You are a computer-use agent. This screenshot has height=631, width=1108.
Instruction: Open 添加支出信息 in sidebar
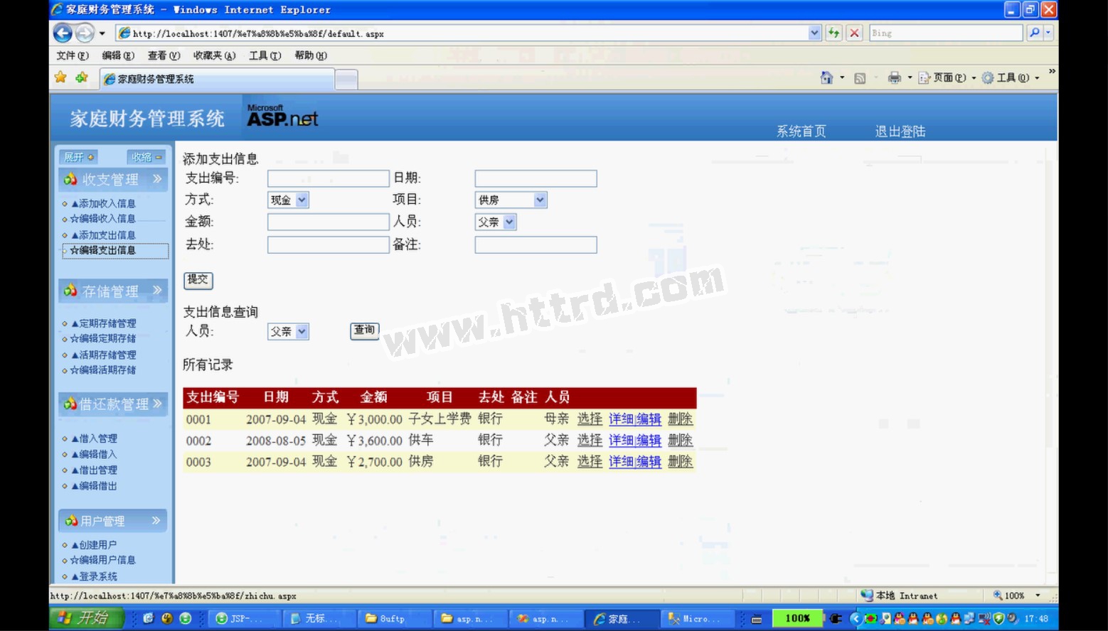pos(103,234)
